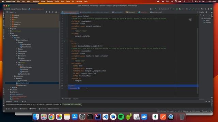Open Terminal app in the Dock
This screenshot has width=218, height=122.
tap(90, 117)
